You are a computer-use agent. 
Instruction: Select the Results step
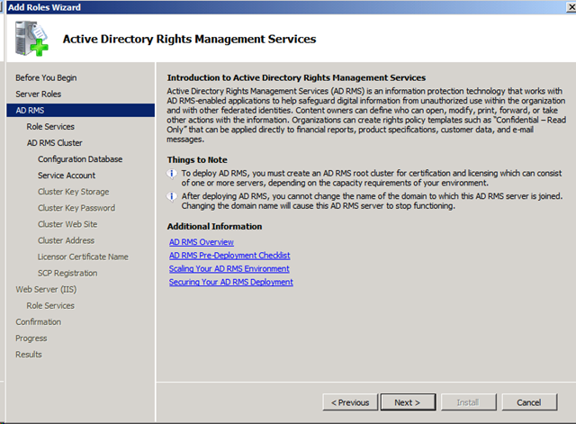(29, 354)
